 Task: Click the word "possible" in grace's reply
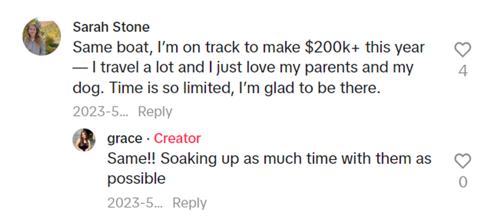tap(136, 179)
